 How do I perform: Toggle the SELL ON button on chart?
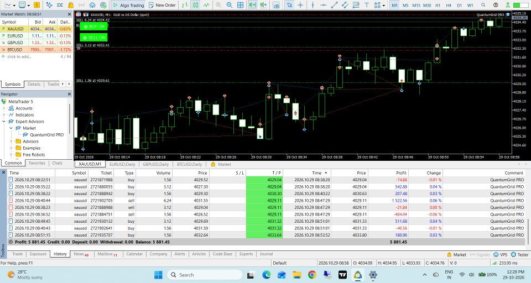pyautogui.click(x=94, y=37)
